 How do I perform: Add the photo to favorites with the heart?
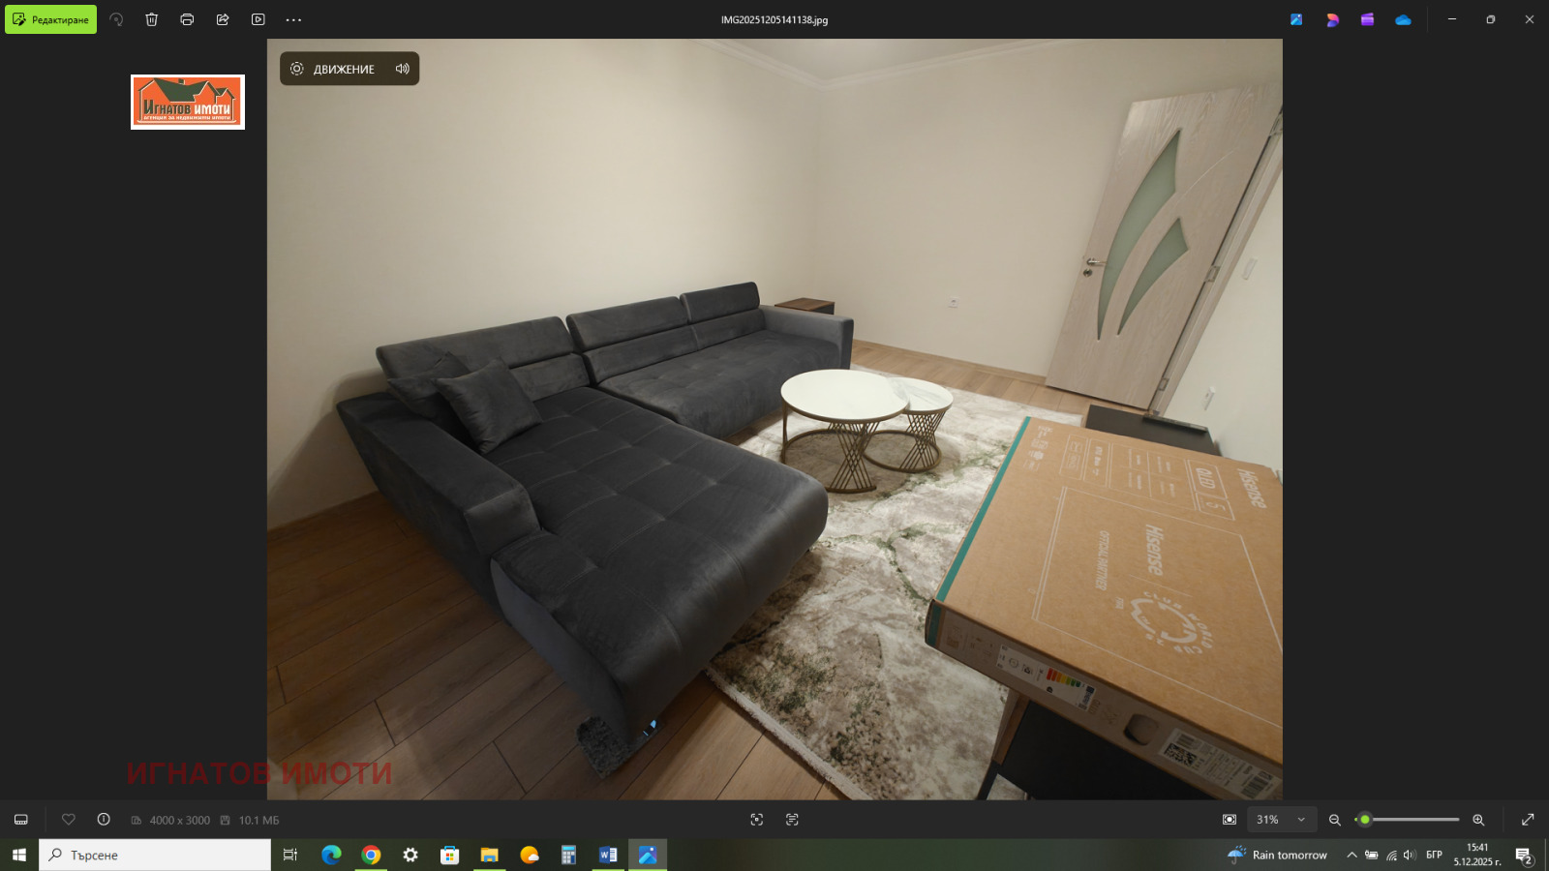click(x=69, y=820)
